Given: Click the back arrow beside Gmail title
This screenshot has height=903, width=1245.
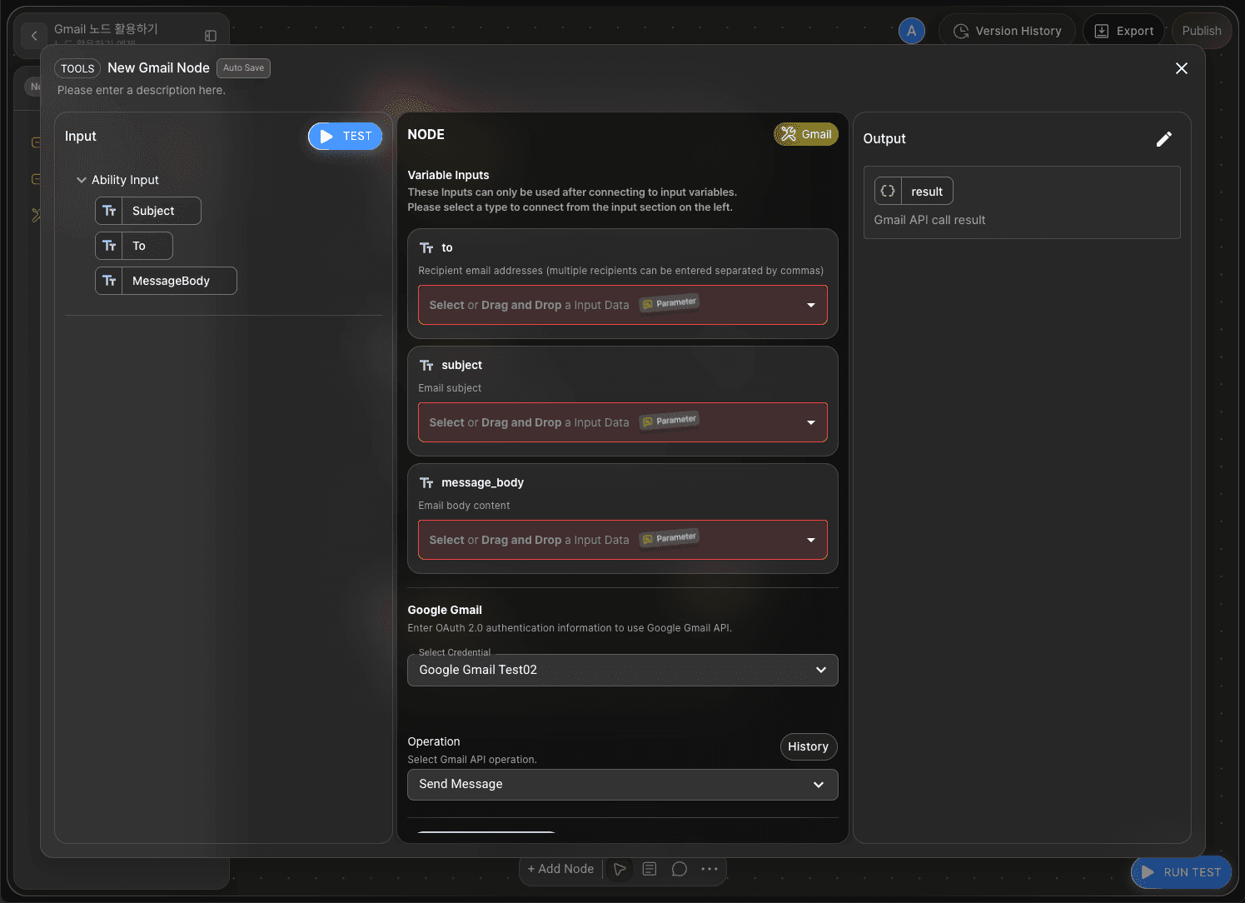Looking at the screenshot, I should pyautogui.click(x=34, y=36).
